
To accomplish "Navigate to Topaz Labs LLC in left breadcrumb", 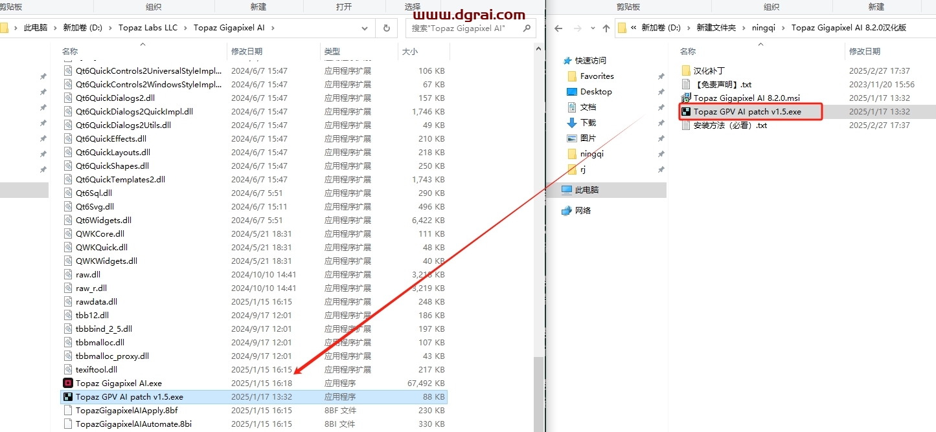I will pyautogui.click(x=148, y=28).
